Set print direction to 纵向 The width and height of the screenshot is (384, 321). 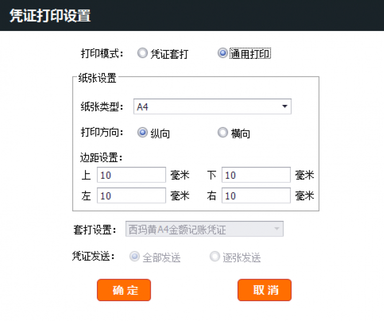[142, 133]
